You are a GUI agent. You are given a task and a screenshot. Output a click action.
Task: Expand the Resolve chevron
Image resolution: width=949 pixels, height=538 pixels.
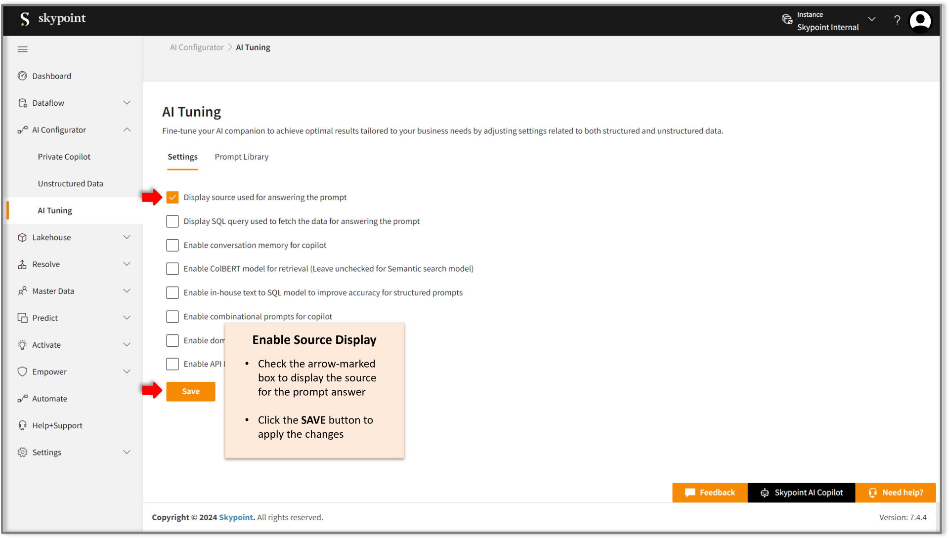(x=127, y=264)
